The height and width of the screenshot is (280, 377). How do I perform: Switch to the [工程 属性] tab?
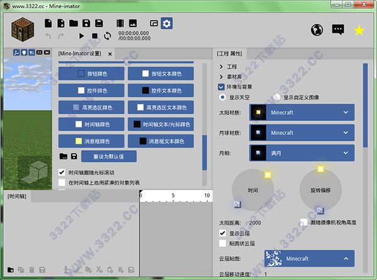tap(229, 53)
